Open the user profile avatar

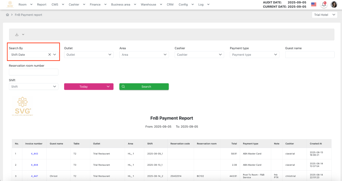tap(334, 4)
